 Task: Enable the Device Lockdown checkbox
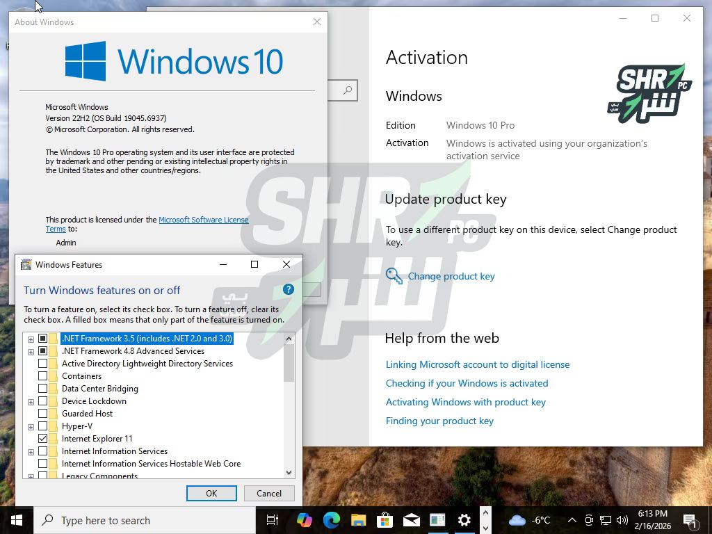click(x=42, y=401)
